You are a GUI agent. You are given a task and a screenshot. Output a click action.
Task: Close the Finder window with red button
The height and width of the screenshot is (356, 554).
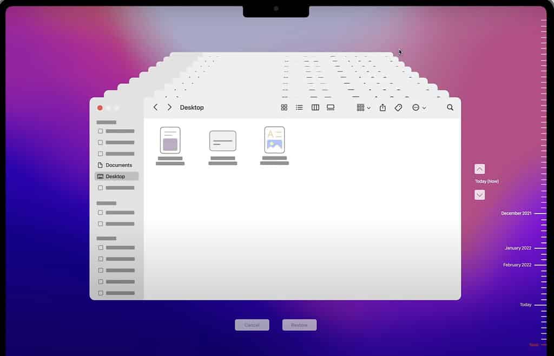click(x=100, y=108)
